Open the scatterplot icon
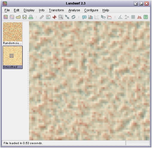This screenshot has width=152, height=148. tap(97, 17)
